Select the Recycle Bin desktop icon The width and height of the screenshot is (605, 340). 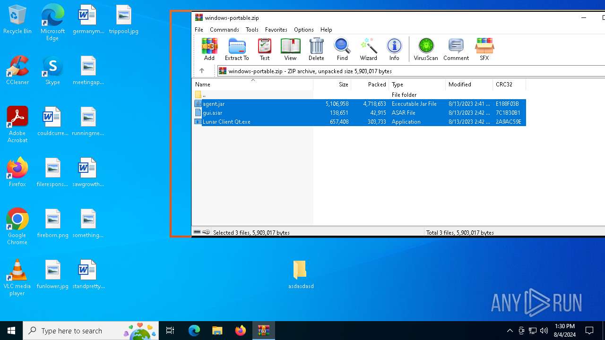click(x=17, y=20)
